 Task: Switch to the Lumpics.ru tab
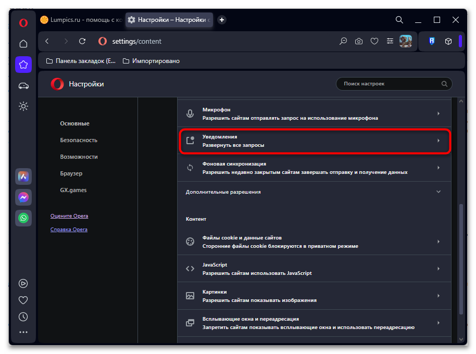pos(81,20)
